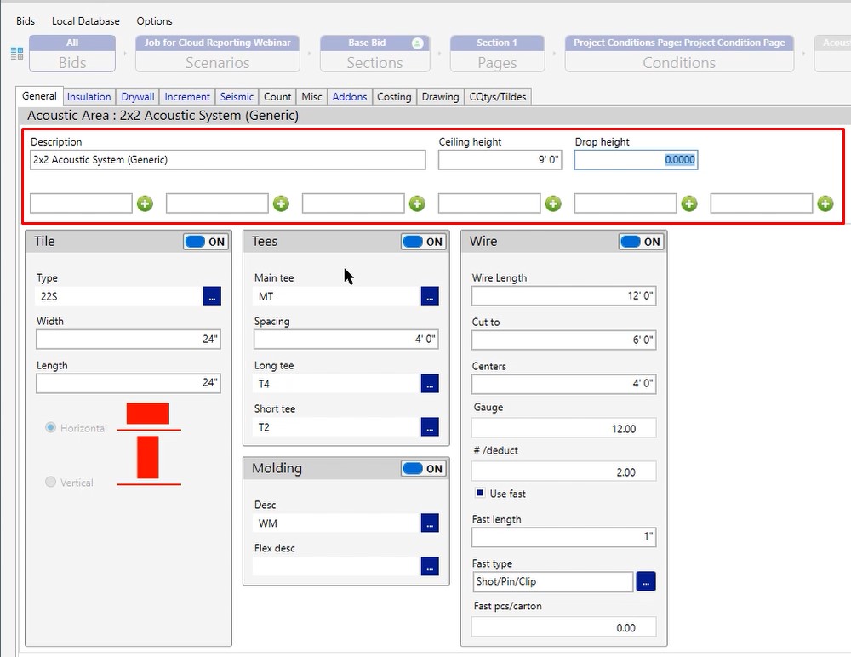Open the Molding Desc browse button

430,523
